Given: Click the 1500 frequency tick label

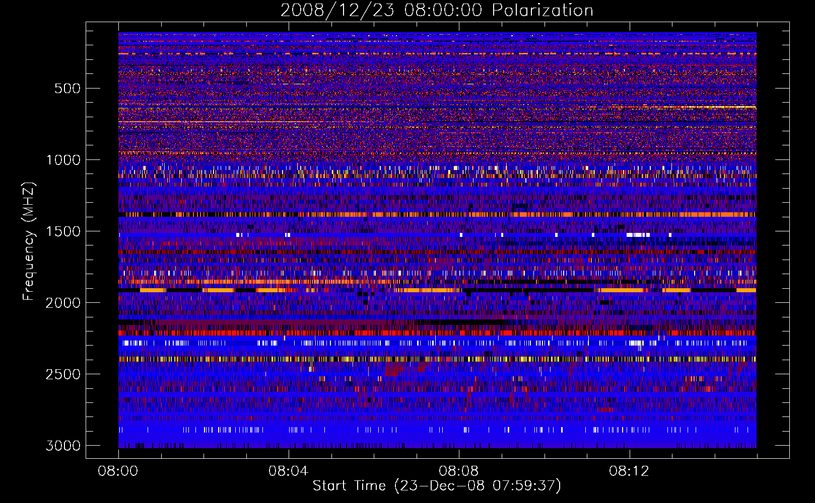Looking at the screenshot, I should pyautogui.click(x=63, y=231).
